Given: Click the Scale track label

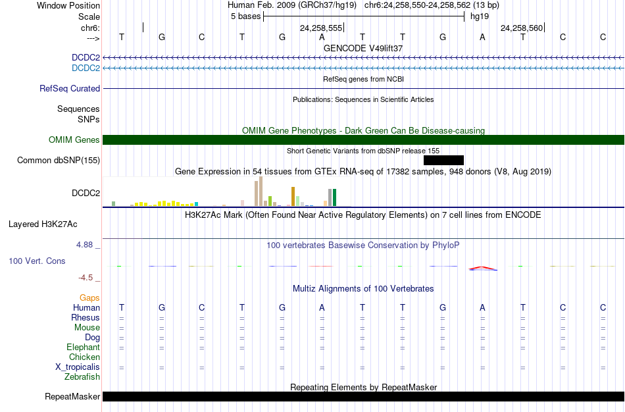Looking at the screenshot, I should [x=89, y=16].
